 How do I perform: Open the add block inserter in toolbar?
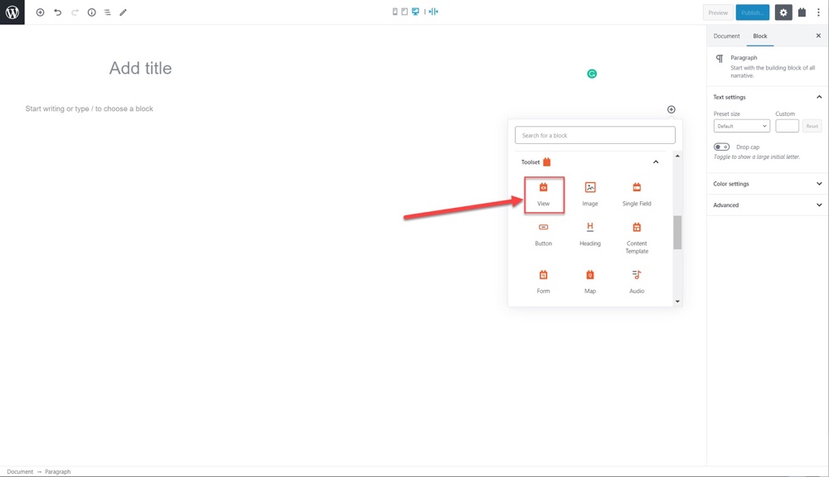pos(40,12)
